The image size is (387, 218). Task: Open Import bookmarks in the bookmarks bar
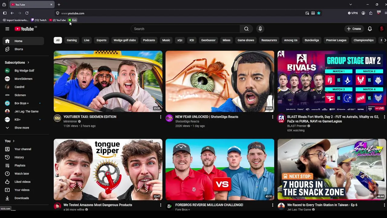click(15, 20)
